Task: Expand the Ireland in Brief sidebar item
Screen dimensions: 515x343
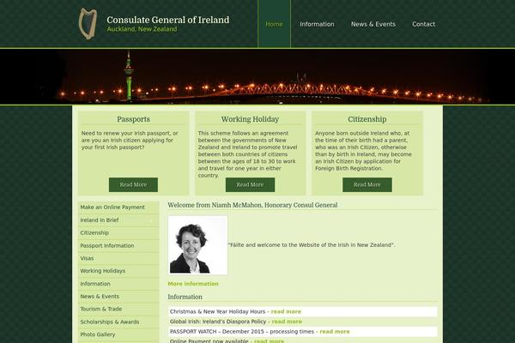Action: pos(118,220)
